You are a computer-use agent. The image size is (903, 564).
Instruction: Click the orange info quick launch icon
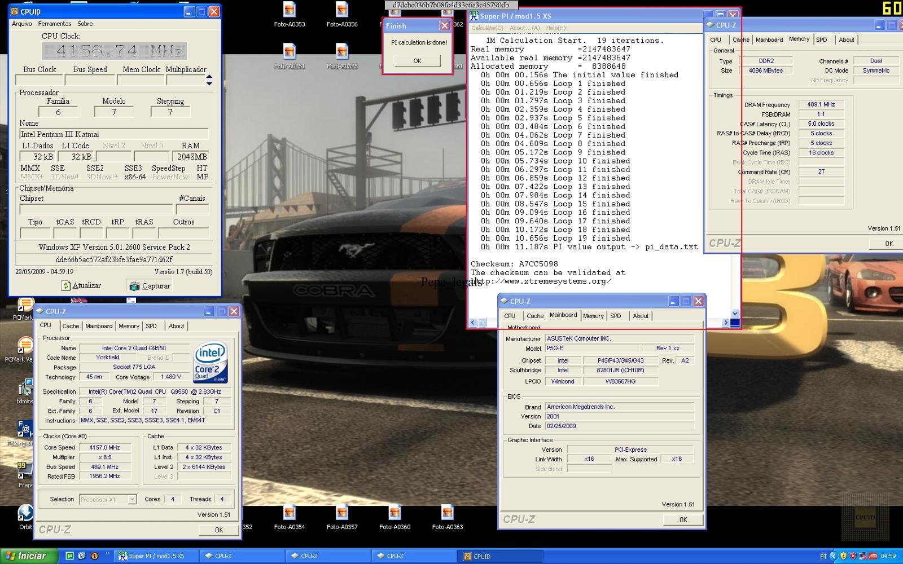click(94, 556)
